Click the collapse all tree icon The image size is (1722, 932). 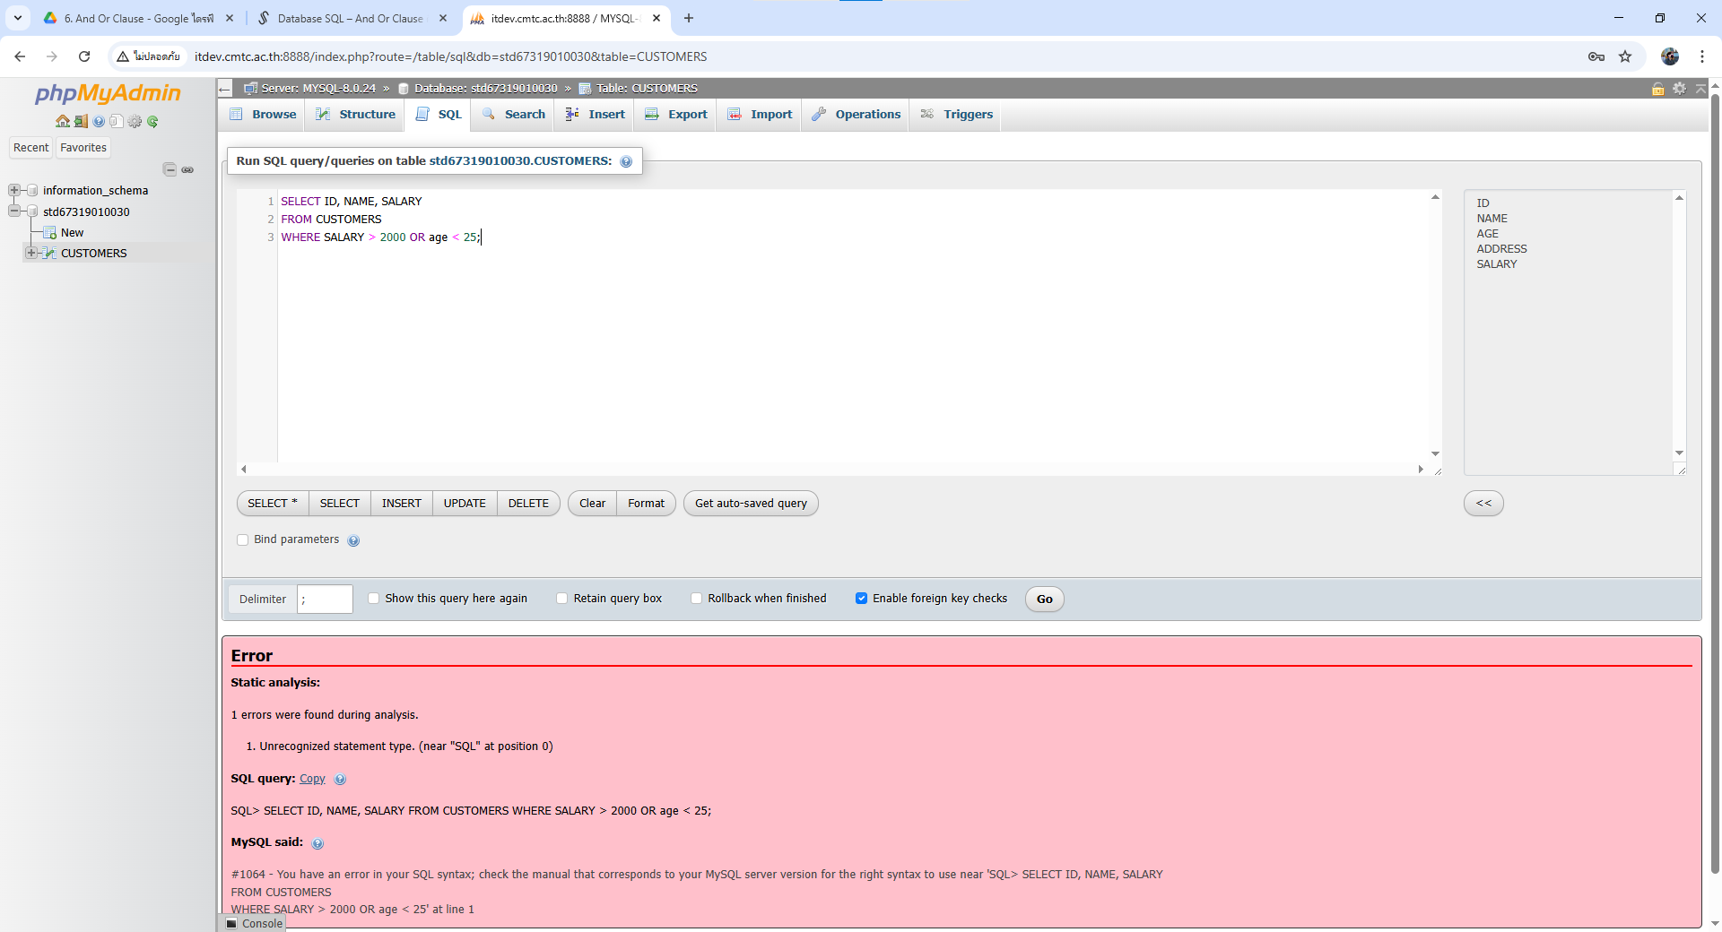tap(170, 169)
